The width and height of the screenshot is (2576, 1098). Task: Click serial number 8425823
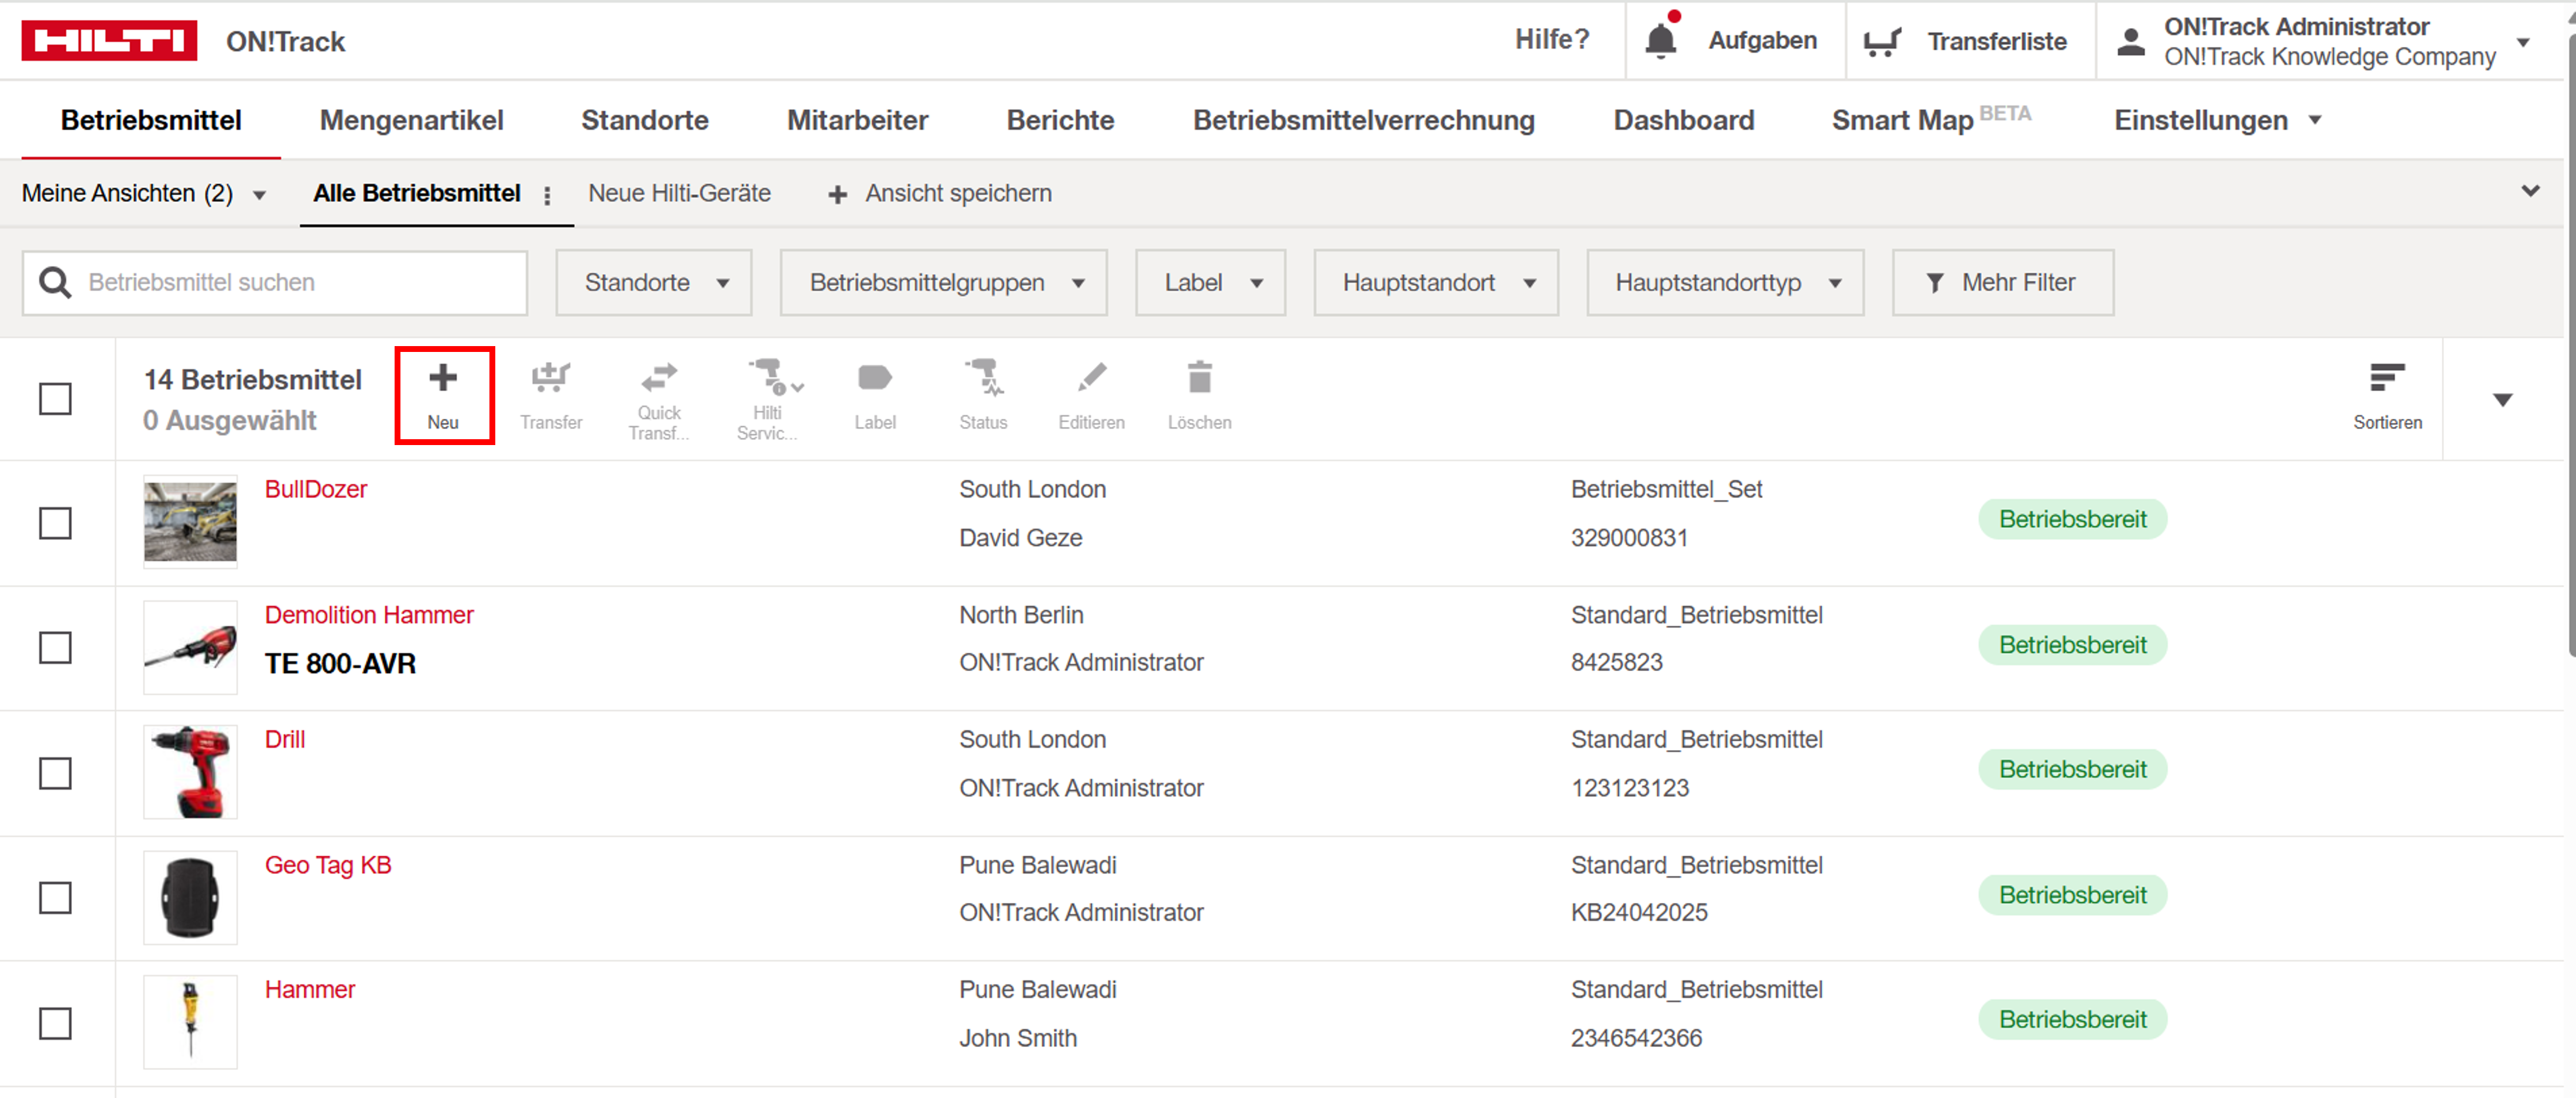tap(1616, 663)
